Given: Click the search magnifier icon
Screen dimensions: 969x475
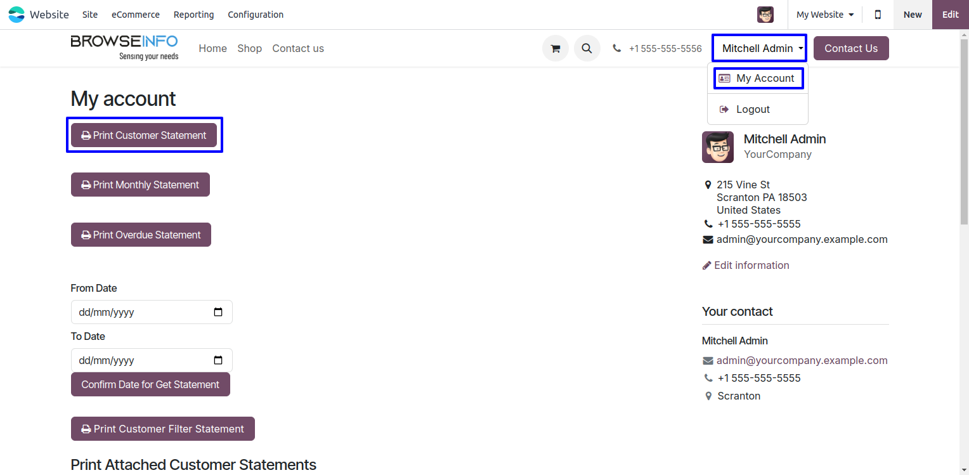Looking at the screenshot, I should coord(587,48).
